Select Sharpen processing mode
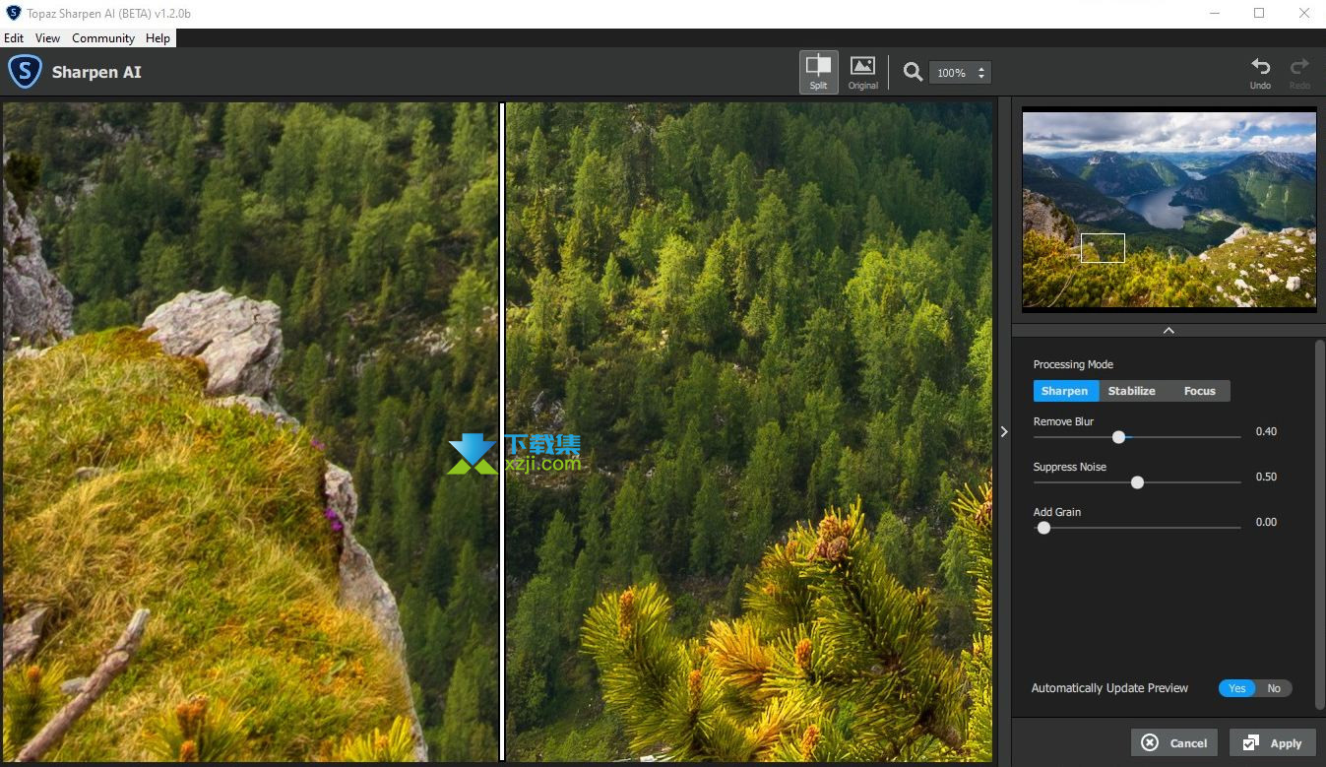Screen dimensions: 1326x767 pyautogui.click(x=1065, y=391)
